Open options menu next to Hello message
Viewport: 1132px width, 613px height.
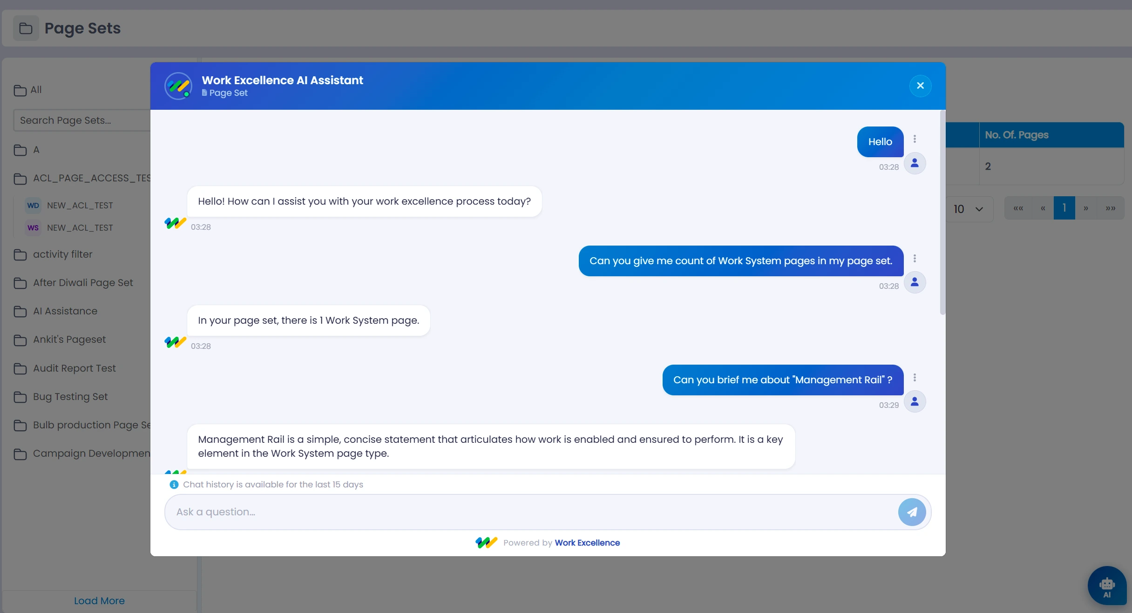[x=915, y=139]
